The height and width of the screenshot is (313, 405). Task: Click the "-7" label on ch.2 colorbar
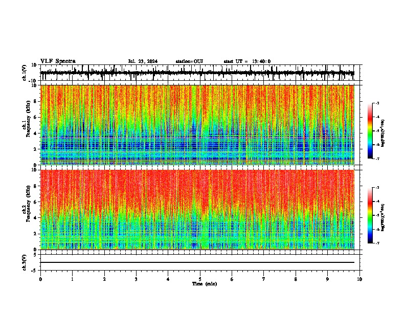(377, 243)
